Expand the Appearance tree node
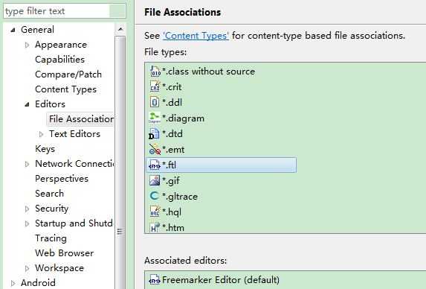 [x=27, y=45]
